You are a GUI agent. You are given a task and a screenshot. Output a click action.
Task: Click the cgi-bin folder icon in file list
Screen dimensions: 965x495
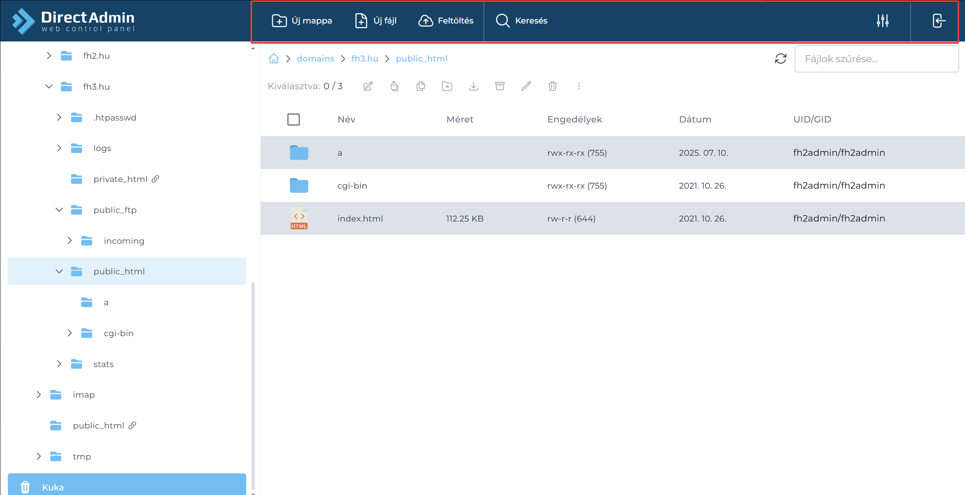[299, 185]
